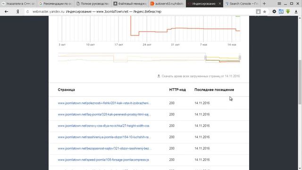
Task: Click the Последнее посещение column header
Action: (214, 90)
